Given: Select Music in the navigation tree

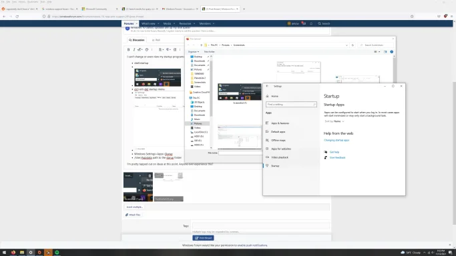Looking at the screenshot, I should [x=197, y=119].
